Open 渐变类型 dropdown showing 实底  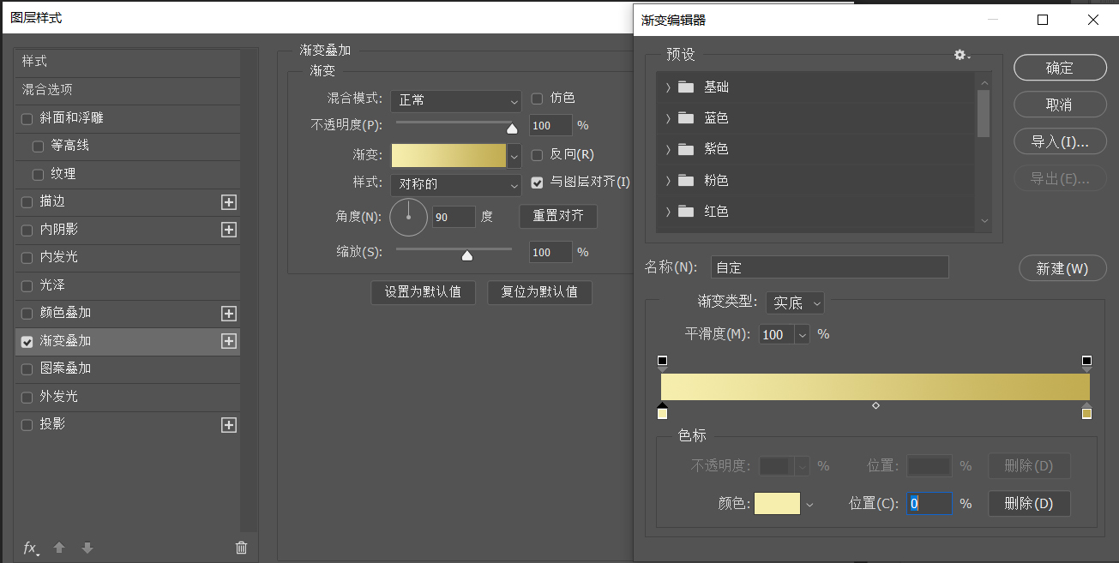click(795, 302)
